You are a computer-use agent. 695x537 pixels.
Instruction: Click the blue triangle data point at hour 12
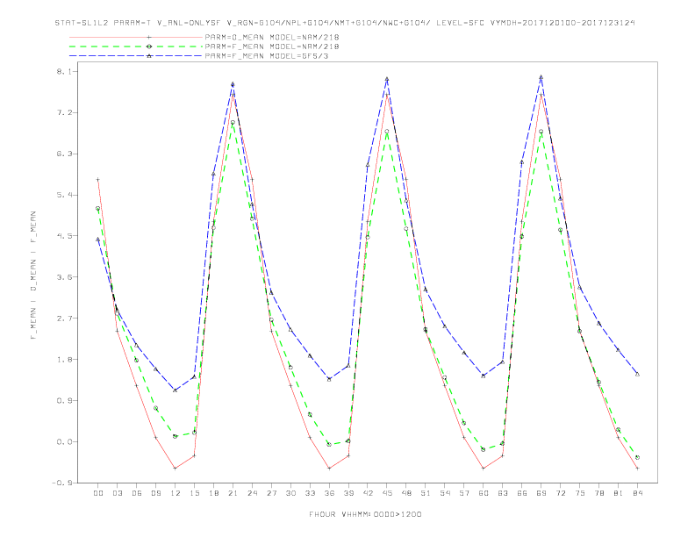point(176,390)
